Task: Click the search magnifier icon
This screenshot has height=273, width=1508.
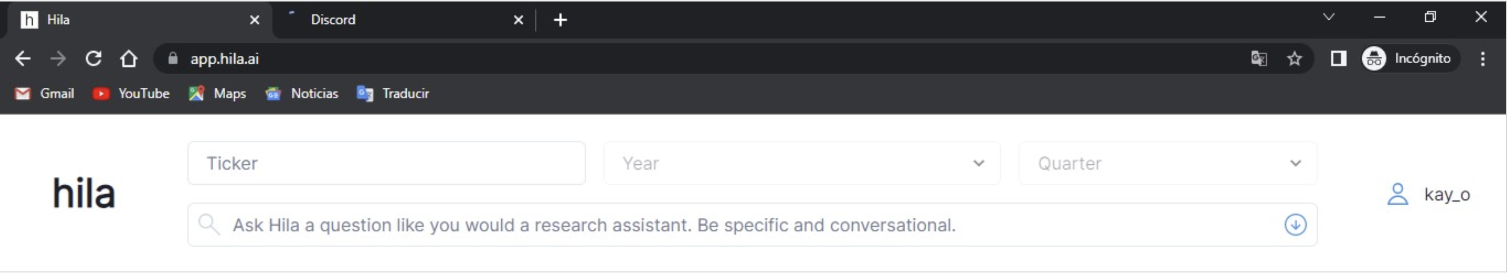Action: click(x=208, y=225)
